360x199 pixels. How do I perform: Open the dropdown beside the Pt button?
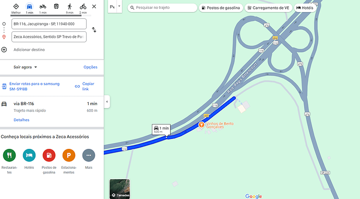click(x=119, y=6)
